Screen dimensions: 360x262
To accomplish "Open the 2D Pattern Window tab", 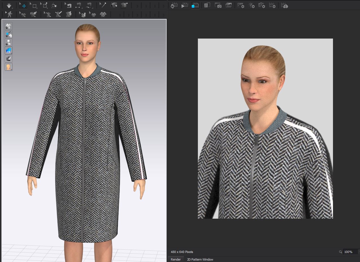I will pyautogui.click(x=200, y=259).
